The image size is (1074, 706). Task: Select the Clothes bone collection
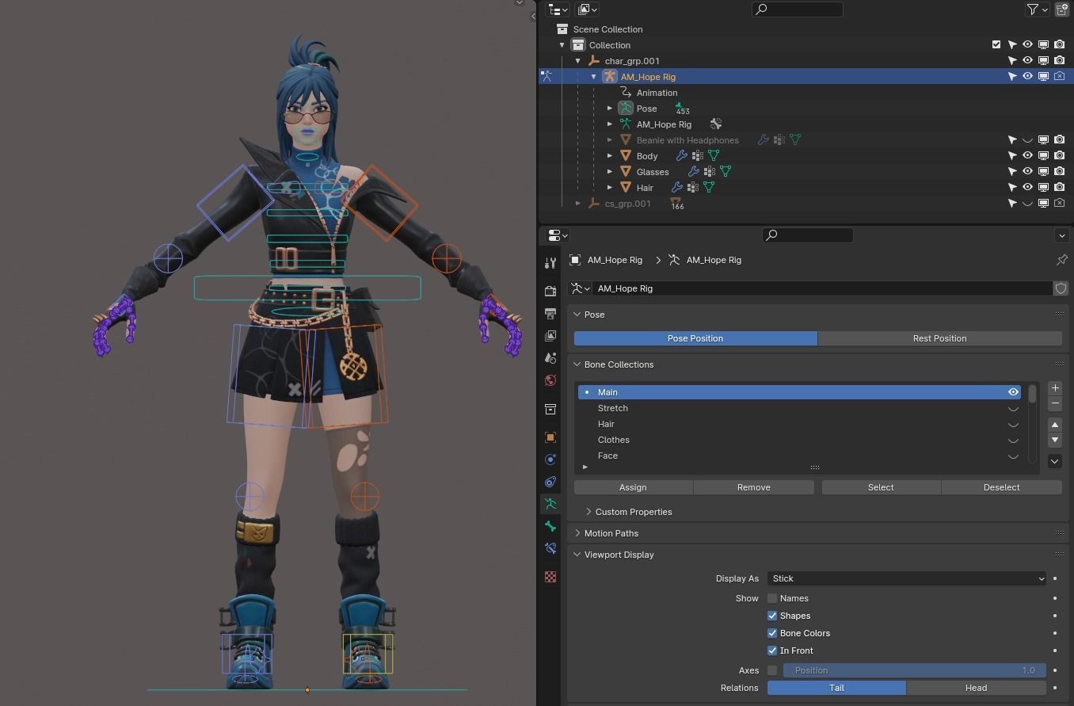tap(798, 440)
